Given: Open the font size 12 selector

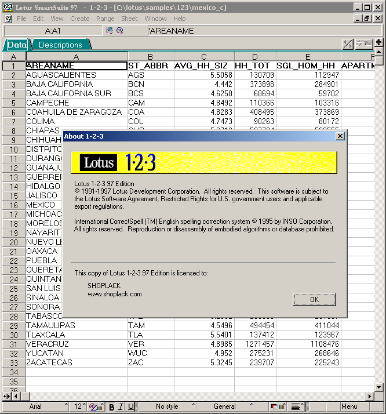Looking at the screenshot, I should 78,406.
